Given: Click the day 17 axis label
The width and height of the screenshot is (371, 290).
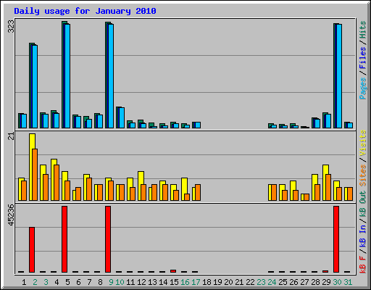Looking at the screenshot, I should pyautogui.click(x=196, y=282).
